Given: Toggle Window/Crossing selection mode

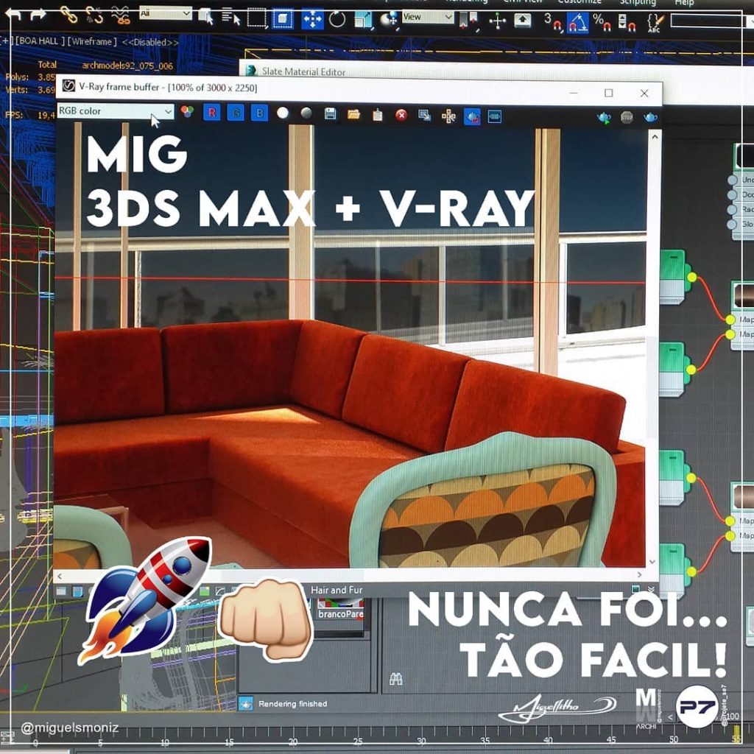Looking at the screenshot, I should (283, 19).
